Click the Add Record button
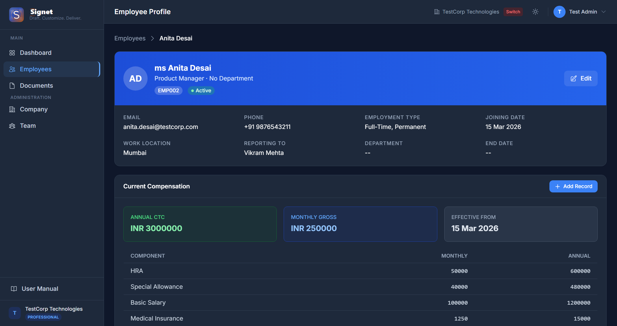This screenshot has width=617, height=326. pyautogui.click(x=573, y=186)
